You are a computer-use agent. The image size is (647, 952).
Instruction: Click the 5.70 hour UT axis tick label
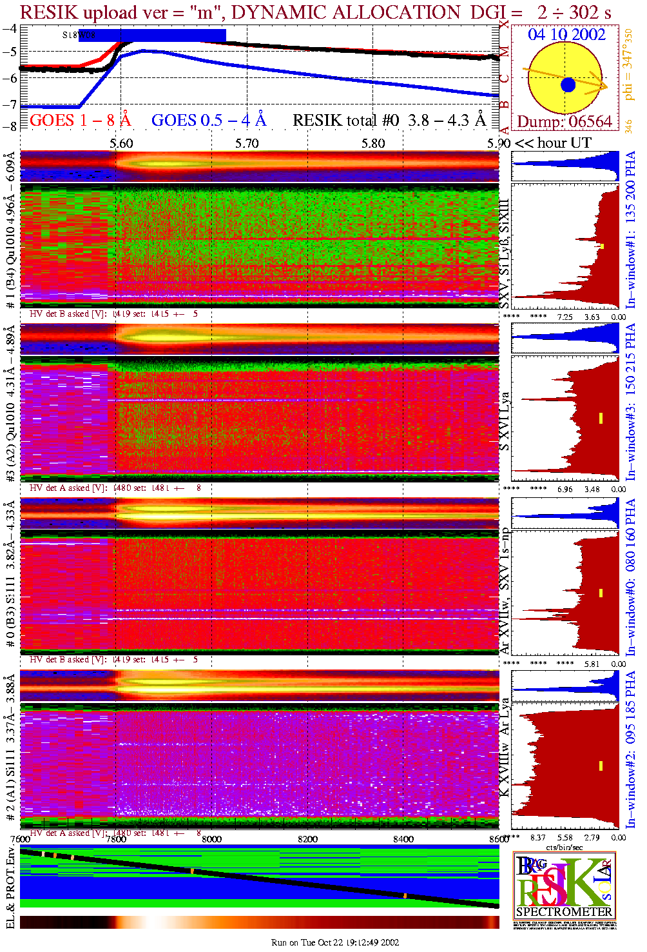pyautogui.click(x=247, y=143)
